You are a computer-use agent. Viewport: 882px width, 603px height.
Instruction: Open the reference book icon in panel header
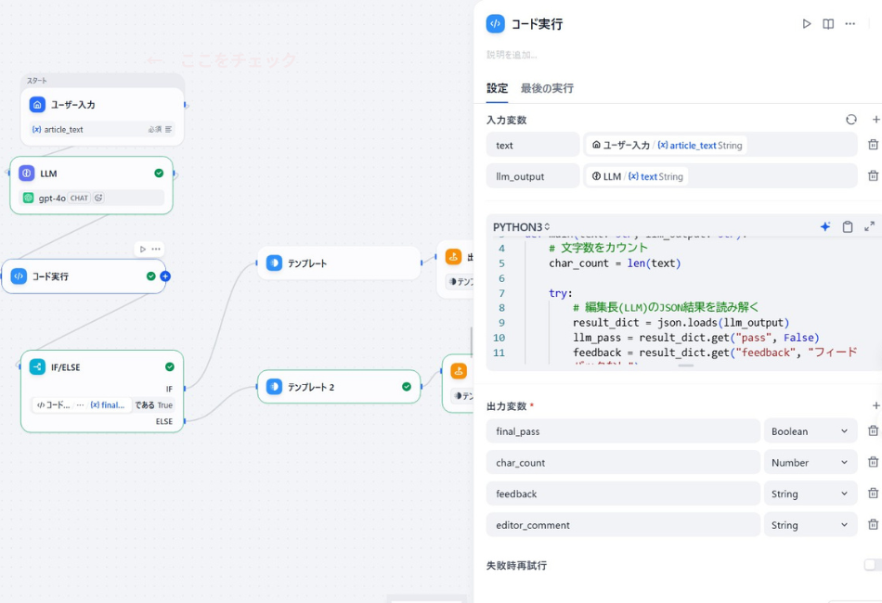coord(828,23)
